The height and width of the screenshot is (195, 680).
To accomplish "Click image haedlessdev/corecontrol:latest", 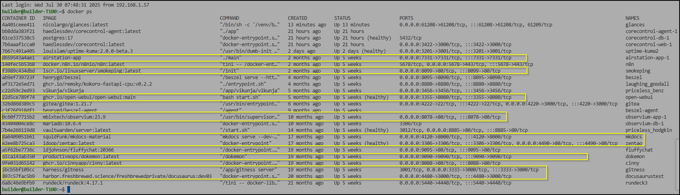I will pyautogui.click(x=84, y=45).
